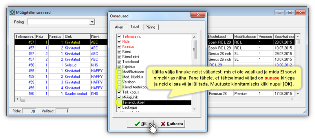Toggle the Rida field checkbox
Viewport: 315px width, 139px height.
pos(119,42)
